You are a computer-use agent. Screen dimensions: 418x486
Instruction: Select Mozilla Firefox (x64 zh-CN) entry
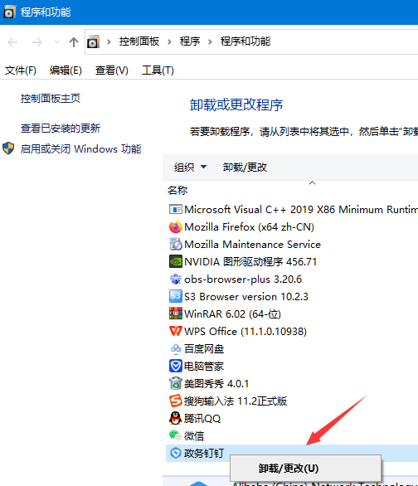coord(249,227)
